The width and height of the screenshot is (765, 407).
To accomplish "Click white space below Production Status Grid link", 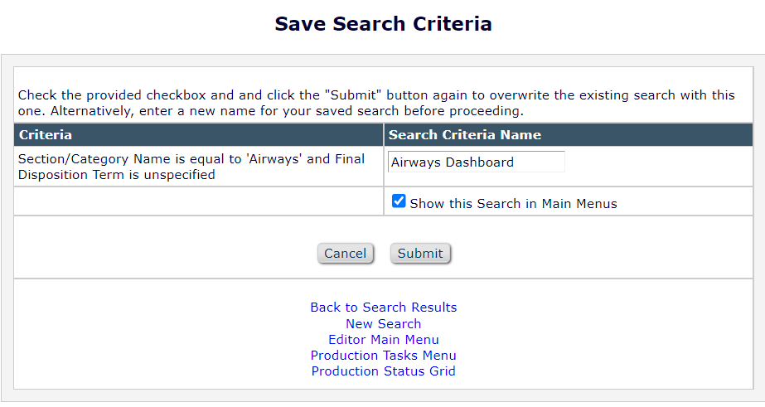I will tap(383, 383).
